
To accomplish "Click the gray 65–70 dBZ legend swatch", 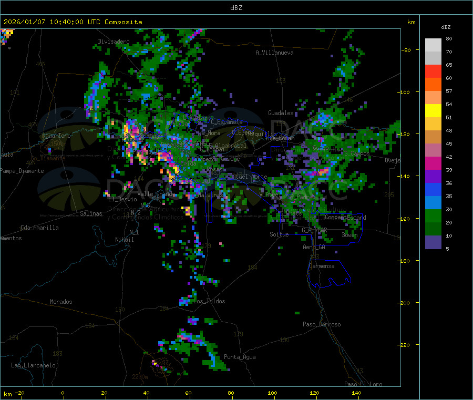I will click(433, 58).
